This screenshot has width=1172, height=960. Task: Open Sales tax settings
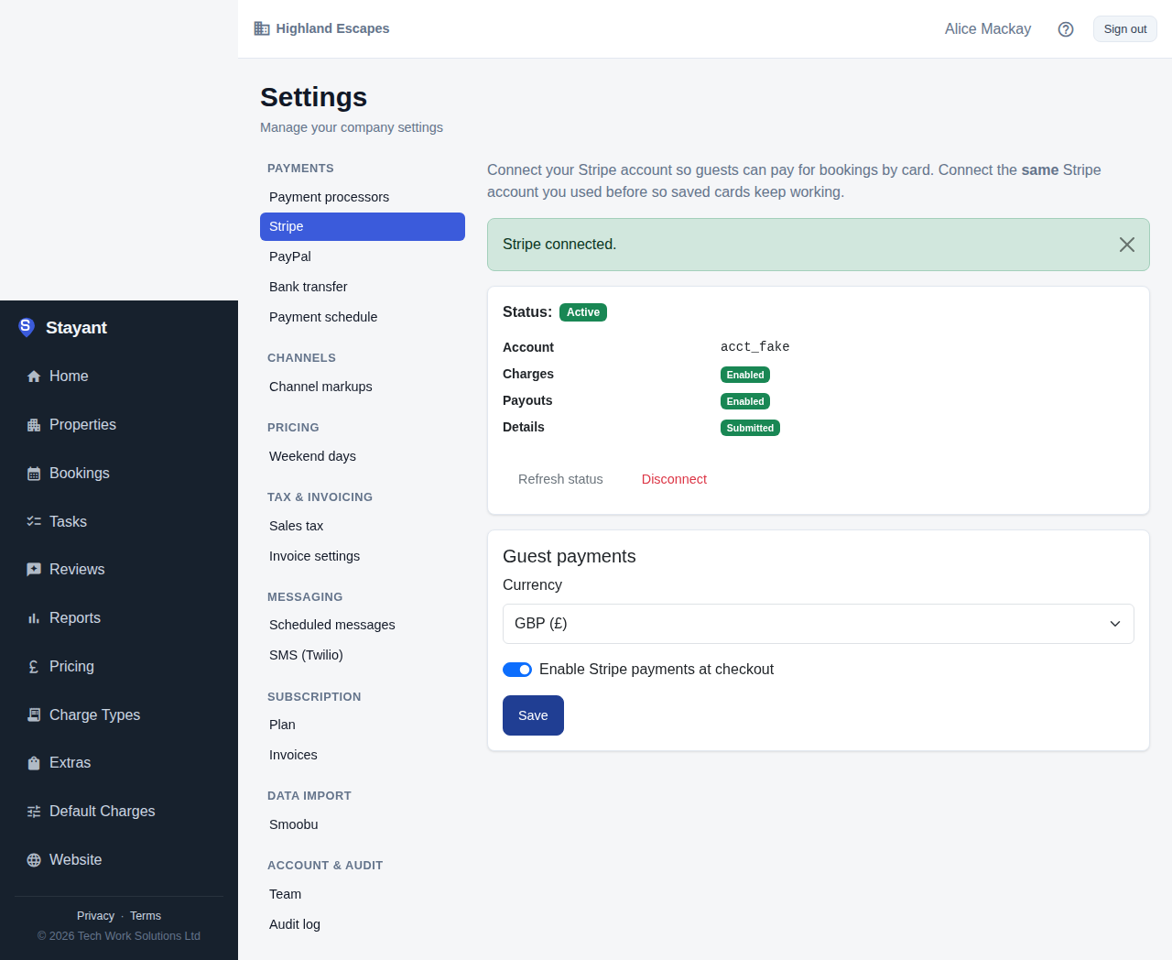(x=363, y=526)
